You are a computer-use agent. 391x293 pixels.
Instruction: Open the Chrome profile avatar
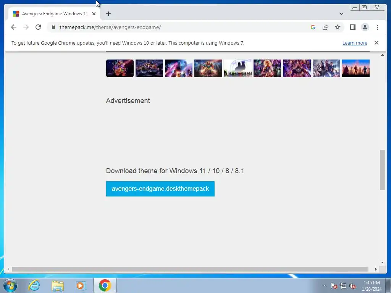pos(365,27)
